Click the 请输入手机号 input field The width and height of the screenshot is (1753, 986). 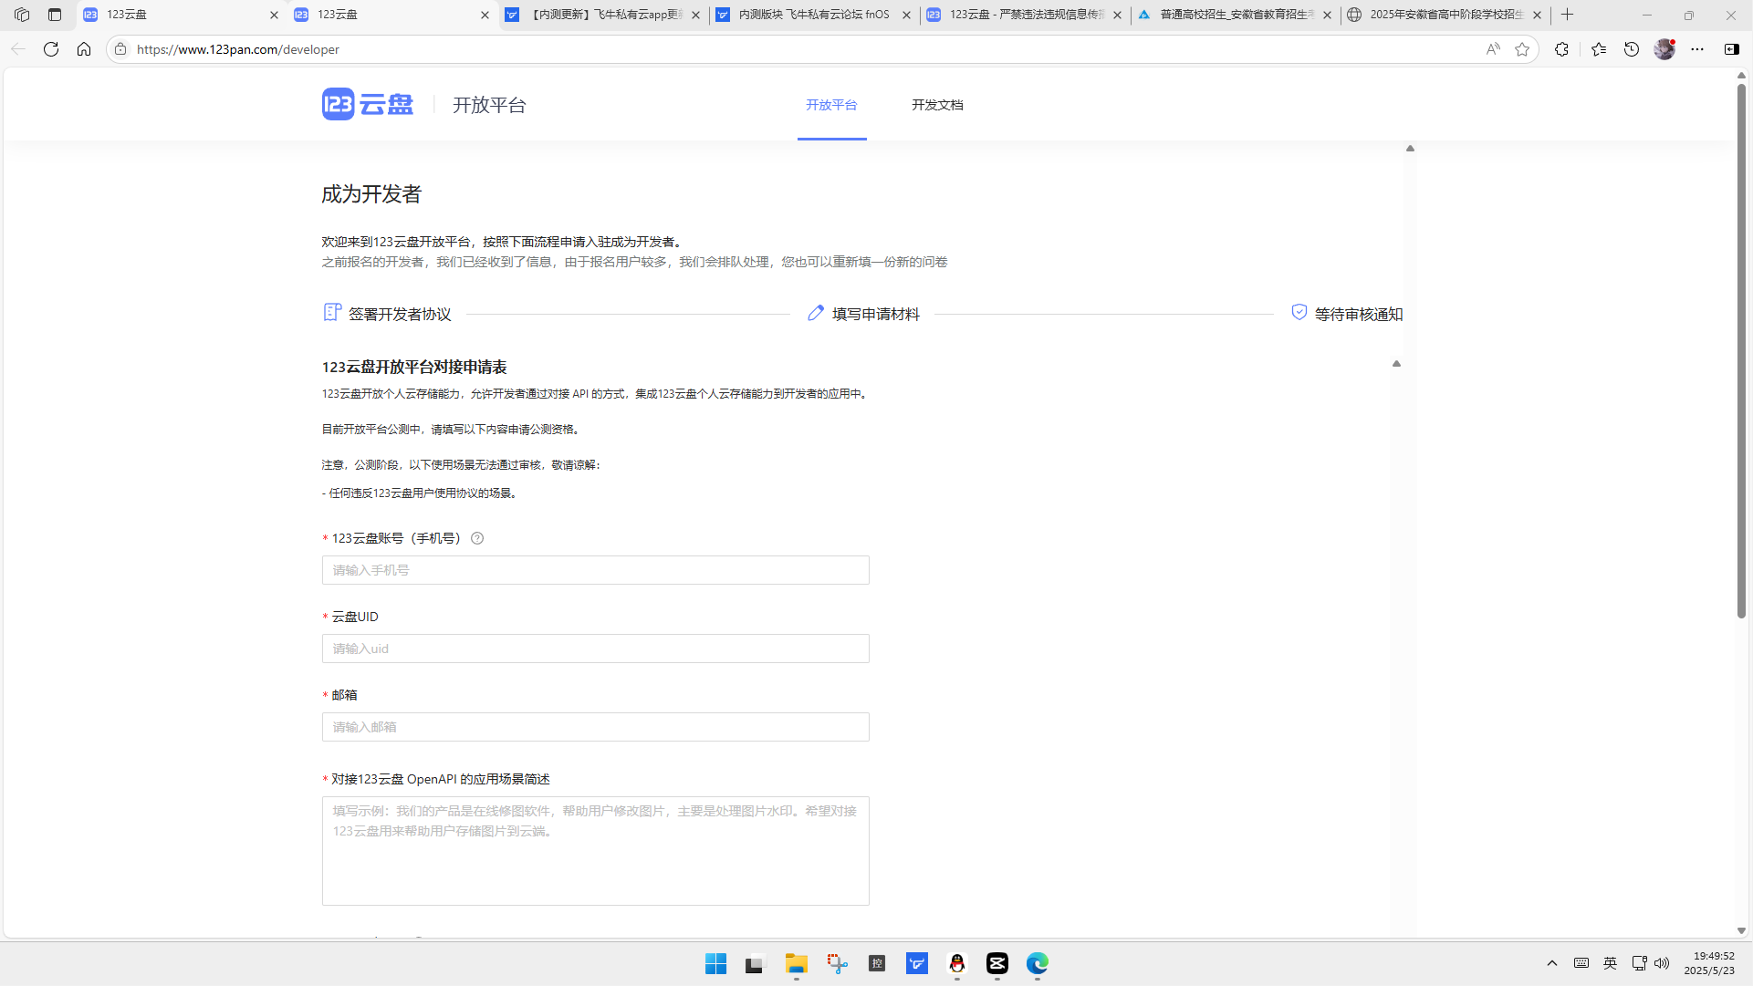595,570
